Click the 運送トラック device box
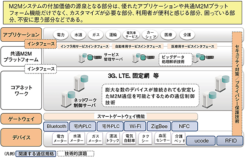This screenshot has height=158, width=245. (113, 138)
